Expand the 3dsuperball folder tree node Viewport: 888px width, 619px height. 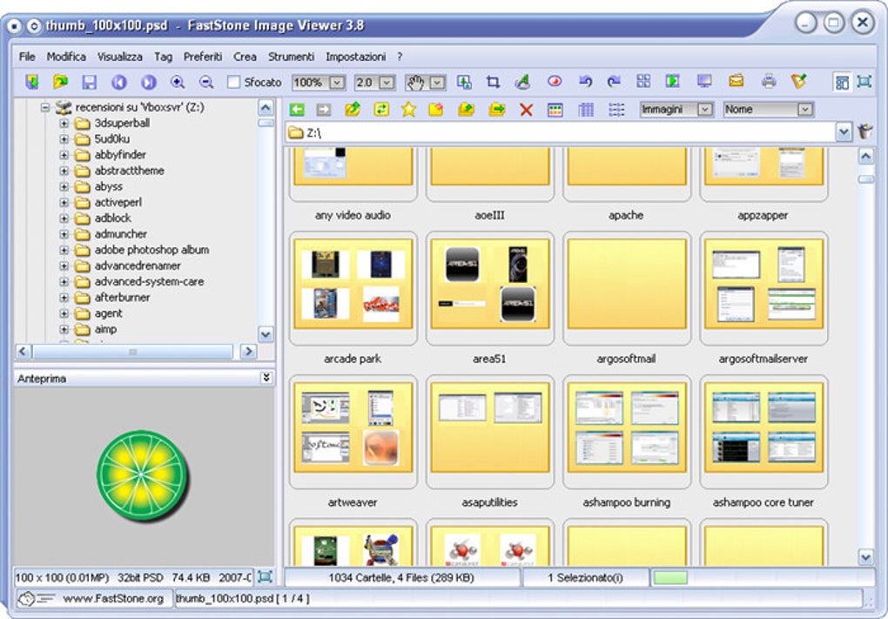64,124
